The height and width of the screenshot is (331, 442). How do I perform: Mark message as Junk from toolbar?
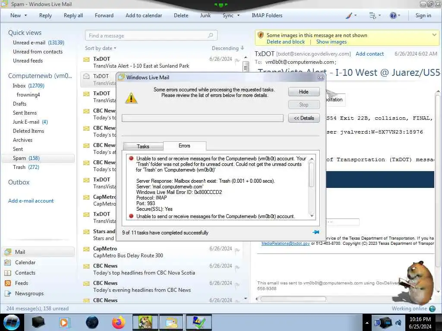click(205, 16)
